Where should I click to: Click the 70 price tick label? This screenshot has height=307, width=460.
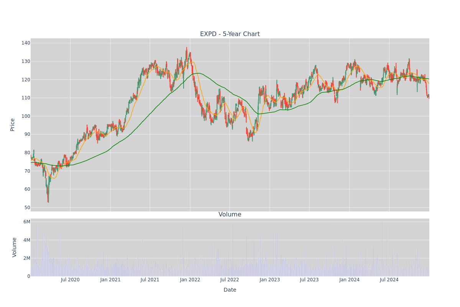click(x=27, y=171)
